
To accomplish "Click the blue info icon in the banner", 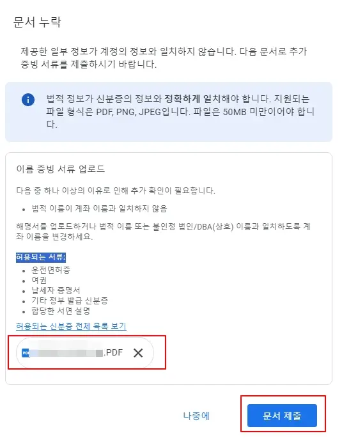I will [28, 100].
